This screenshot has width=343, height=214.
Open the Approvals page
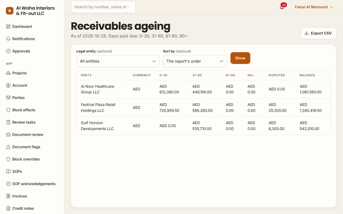pyautogui.click(x=21, y=51)
